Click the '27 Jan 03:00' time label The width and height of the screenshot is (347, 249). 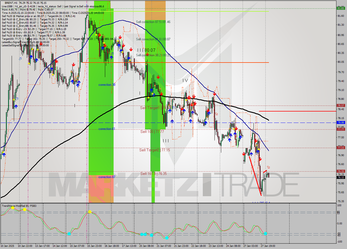coord(250,246)
